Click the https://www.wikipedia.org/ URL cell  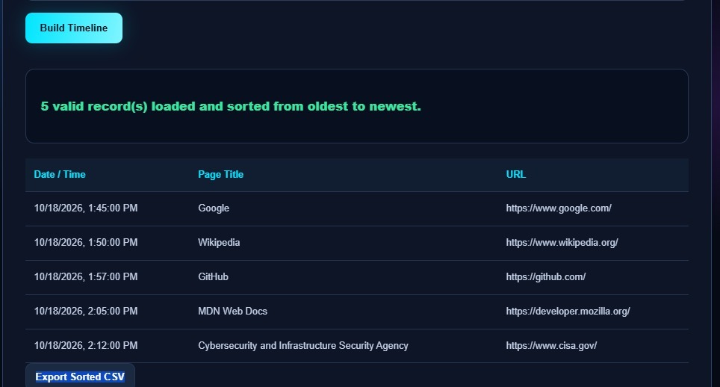click(562, 242)
